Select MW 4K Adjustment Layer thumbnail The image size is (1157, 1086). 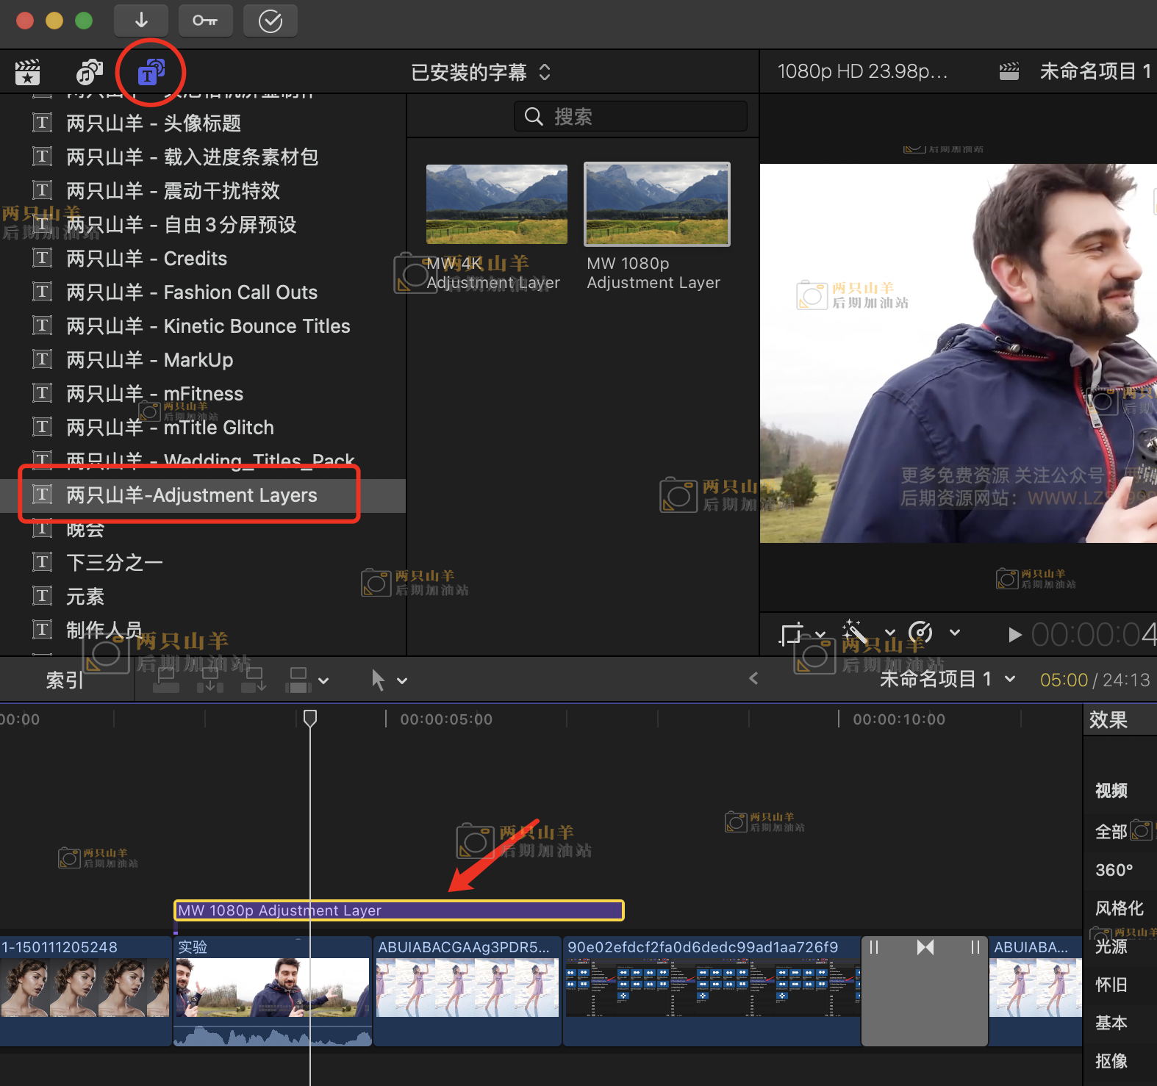pyautogui.click(x=496, y=204)
